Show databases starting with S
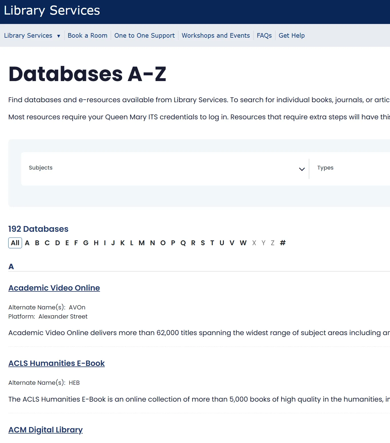 [203, 243]
